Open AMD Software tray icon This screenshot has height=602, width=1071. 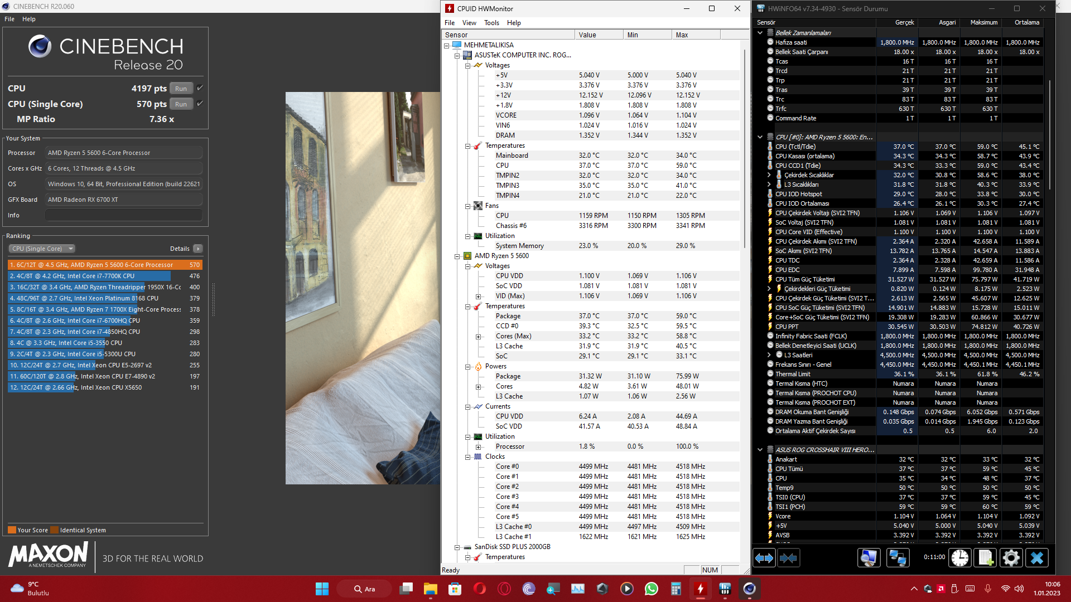(941, 589)
